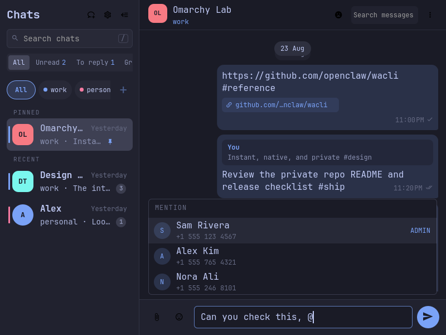Image resolution: width=446 pixels, height=335 pixels.
Task: Mention Nora Ali from the list
Action: click(x=293, y=282)
